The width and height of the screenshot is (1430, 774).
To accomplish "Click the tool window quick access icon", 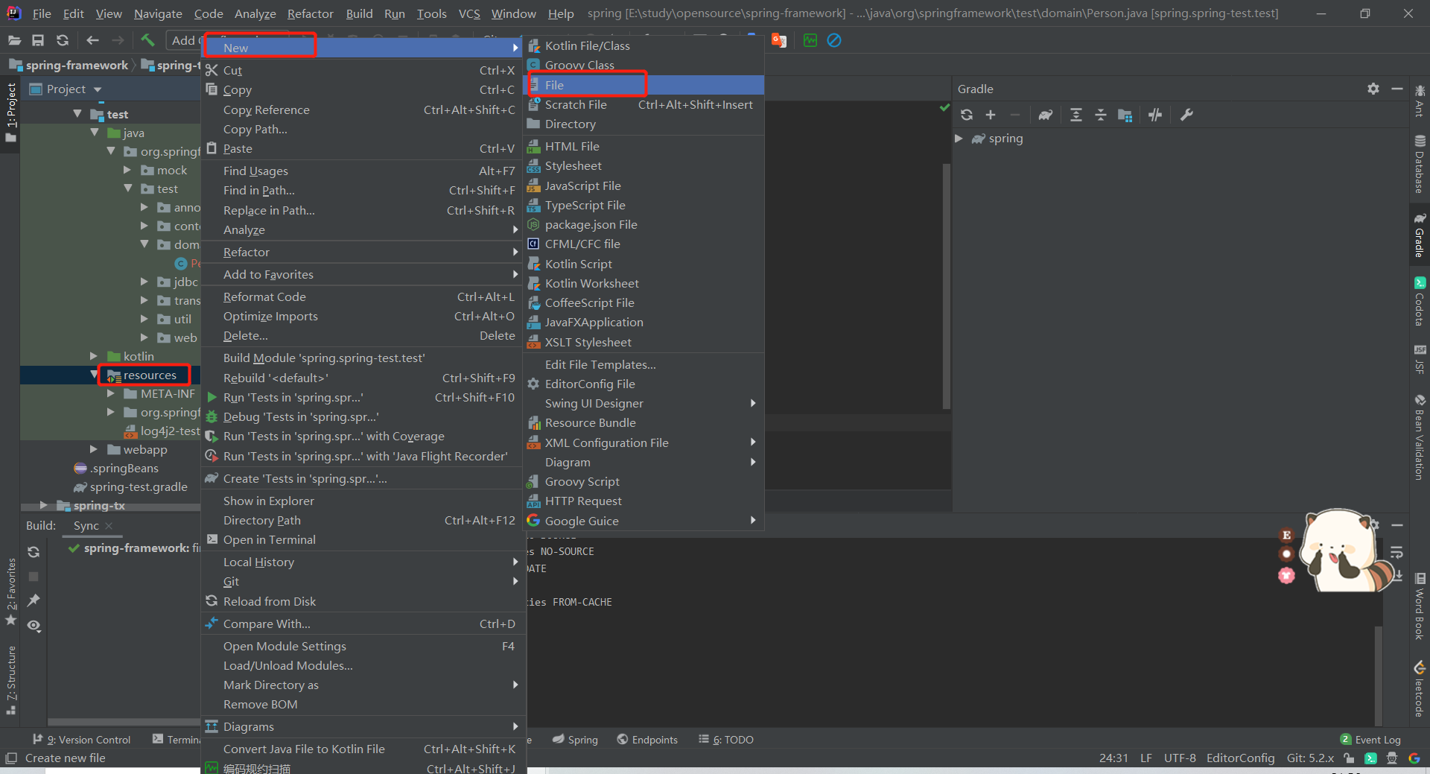I will pos(11,758).
